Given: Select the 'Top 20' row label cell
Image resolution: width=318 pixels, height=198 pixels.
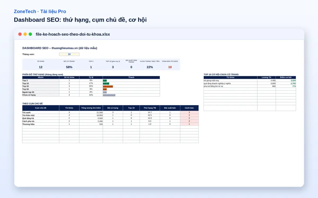Looking at the screenshot, I should point(41,86).
